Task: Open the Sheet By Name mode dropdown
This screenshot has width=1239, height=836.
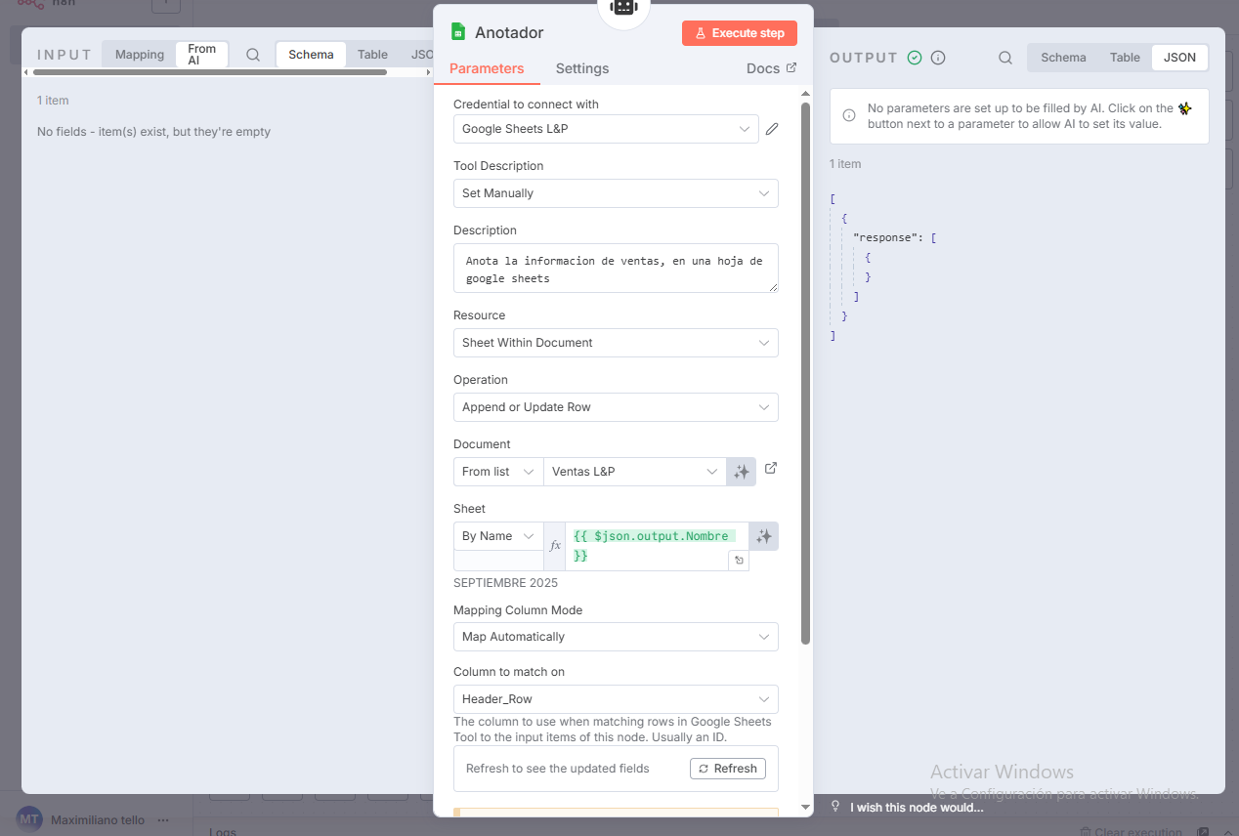Action: coord(498,536)
